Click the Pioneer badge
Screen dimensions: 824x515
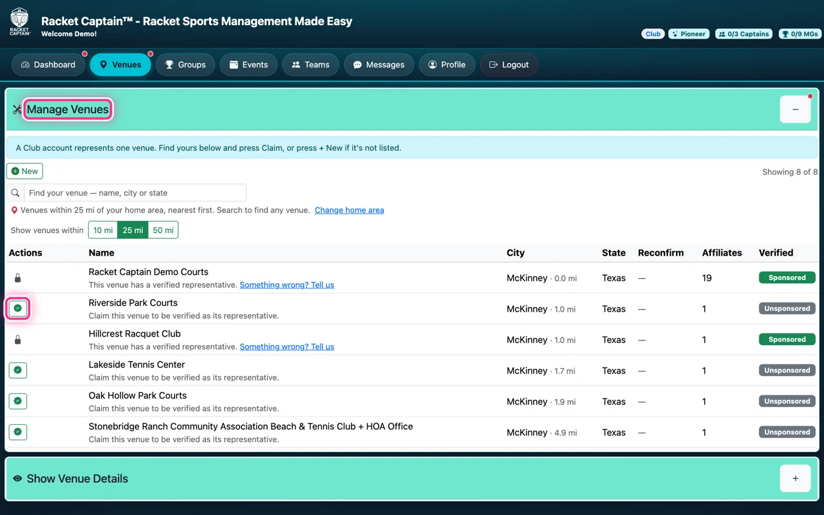click(x=688, y=34)
